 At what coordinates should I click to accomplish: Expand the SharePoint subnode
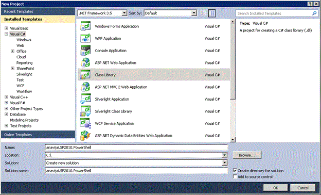coord(12,68)
